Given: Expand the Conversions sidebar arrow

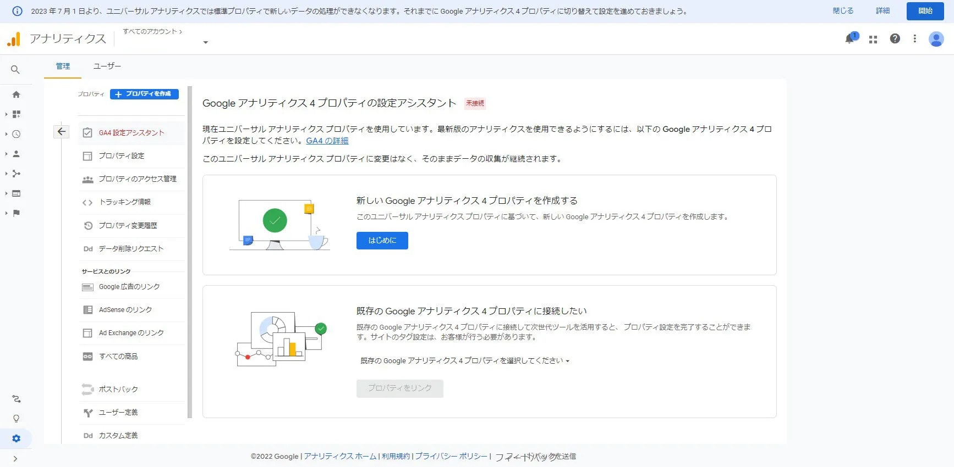Looking at the screenshot, I should (6, 213).
